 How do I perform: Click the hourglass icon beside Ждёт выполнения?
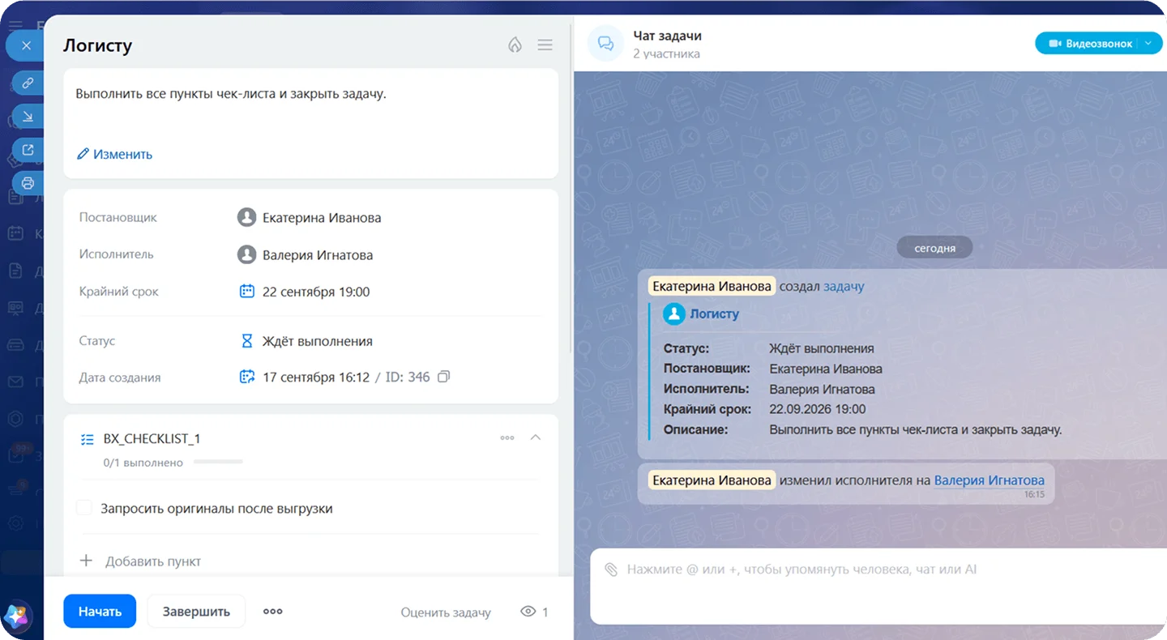click(247, 341)
